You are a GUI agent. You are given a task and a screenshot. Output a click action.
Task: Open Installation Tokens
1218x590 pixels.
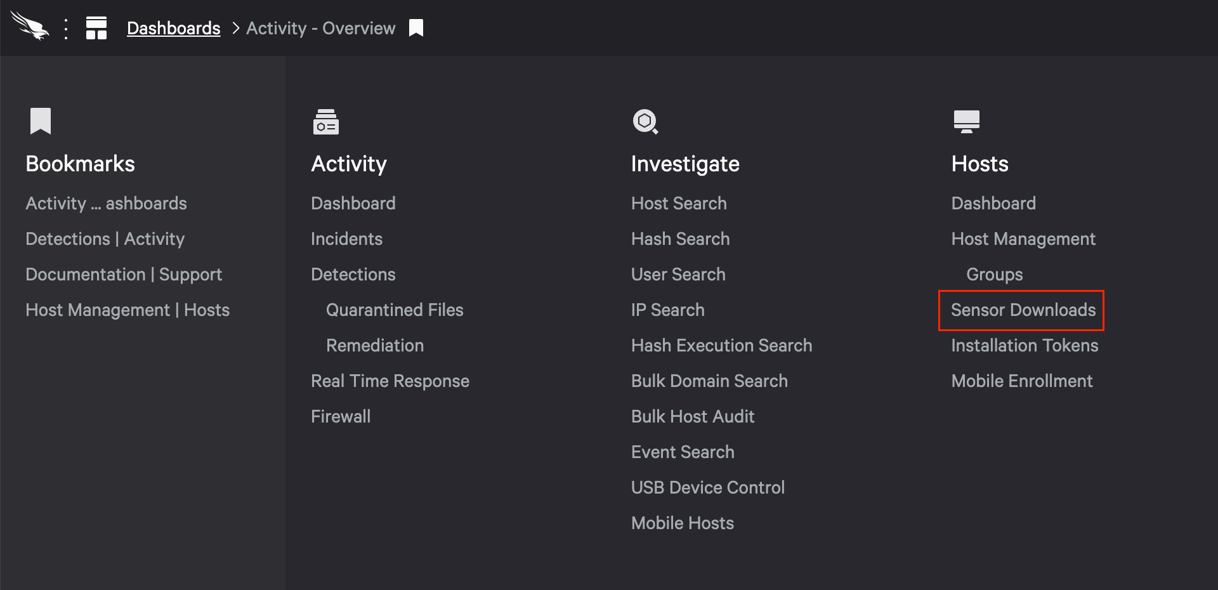1024,346
